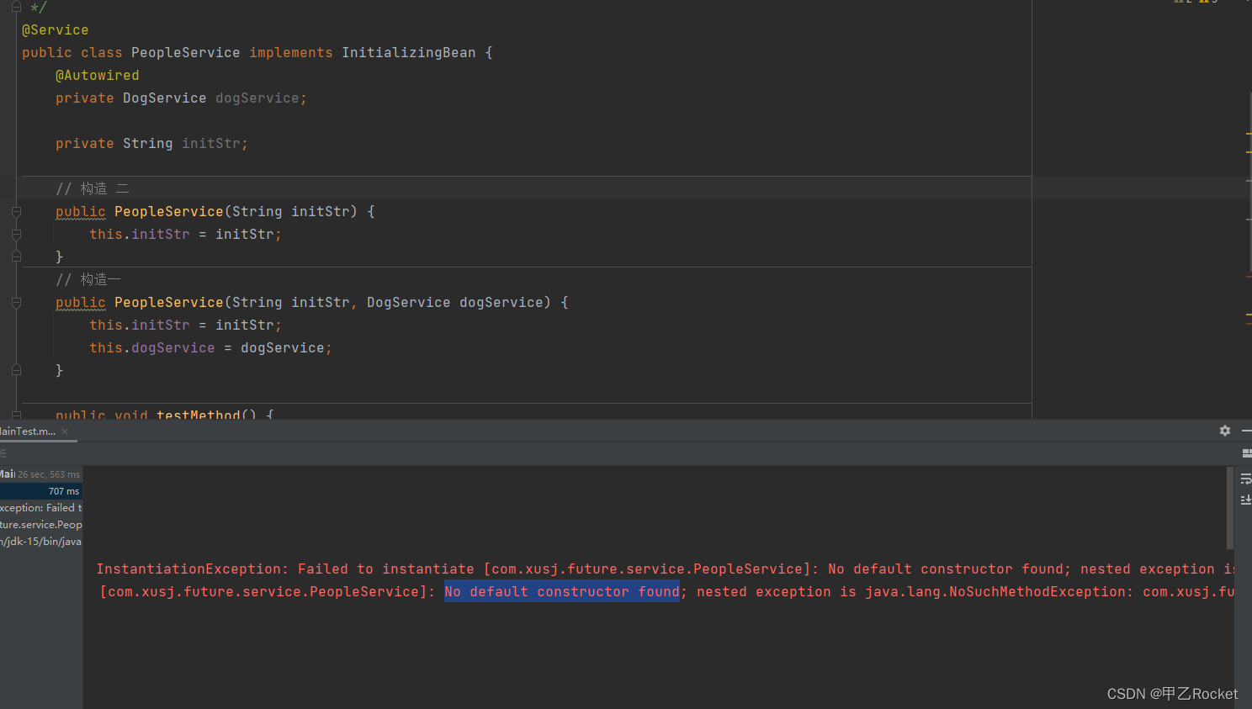Close the MainTest run tab
The height and width of the screenshot is (709, 1252).
pyautogui.click(x=65, y=431)
